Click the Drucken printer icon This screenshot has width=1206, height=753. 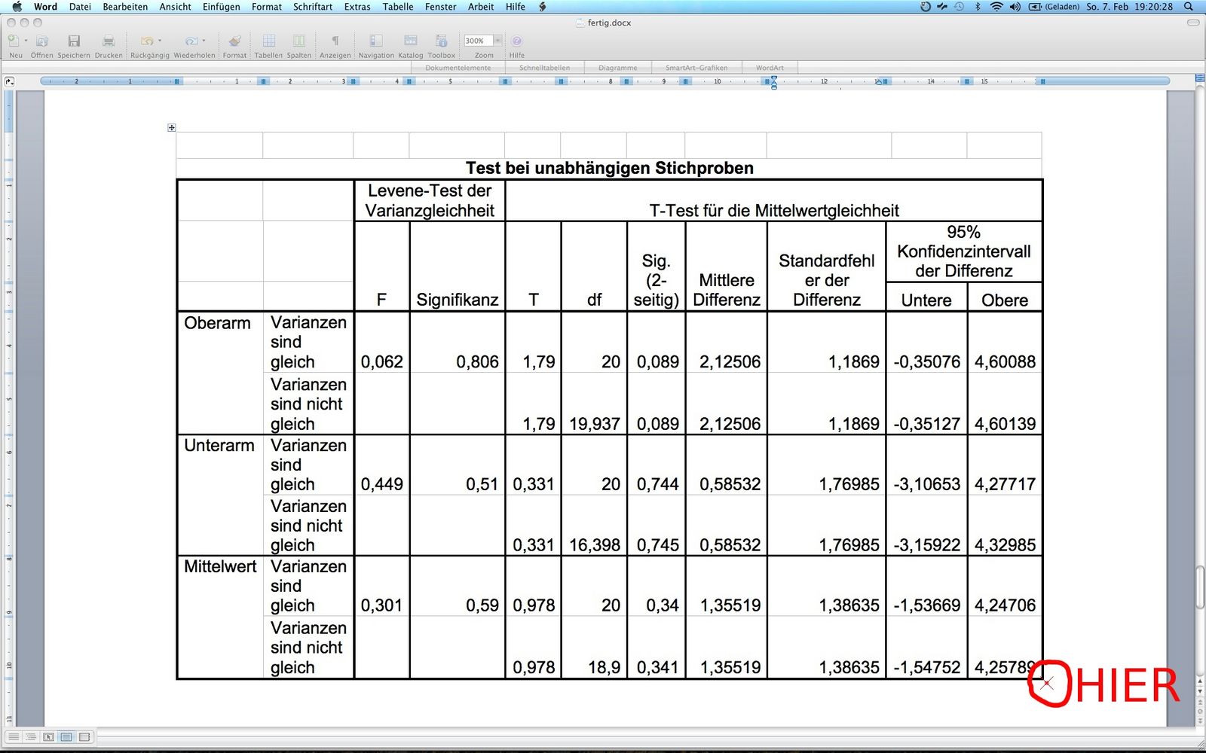pyautogui.click(x=109, y=41)
